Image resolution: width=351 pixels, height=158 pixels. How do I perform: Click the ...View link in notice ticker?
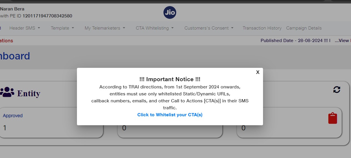point(342,41)
